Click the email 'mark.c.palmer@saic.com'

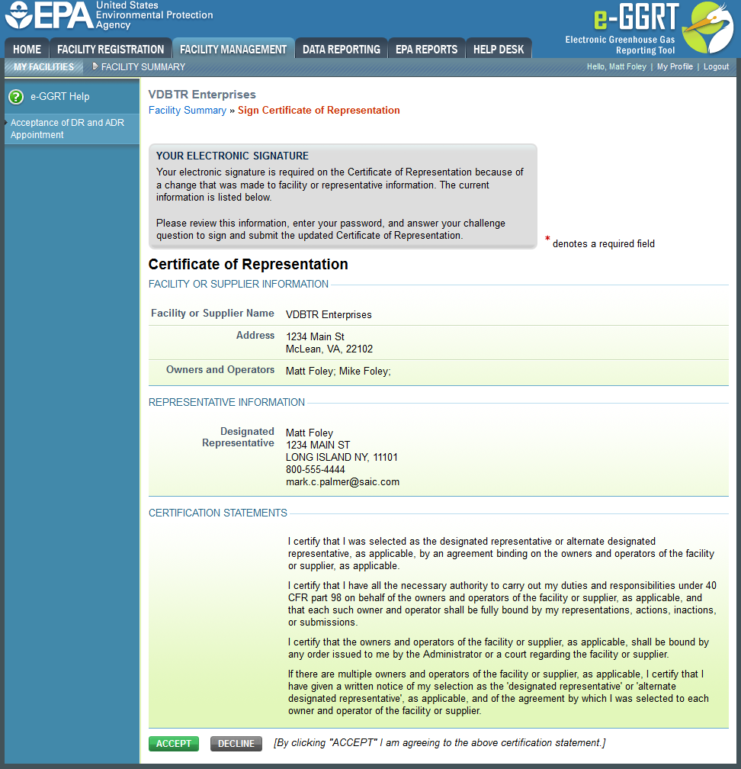(342, 482)
